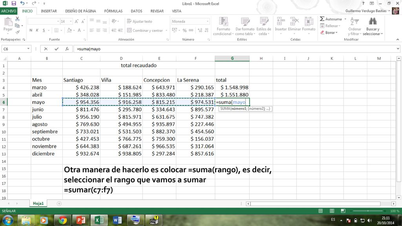This screenshot has height=226, width=402.
Task: Click the Cut scissors icon
Action: point(17,19)
